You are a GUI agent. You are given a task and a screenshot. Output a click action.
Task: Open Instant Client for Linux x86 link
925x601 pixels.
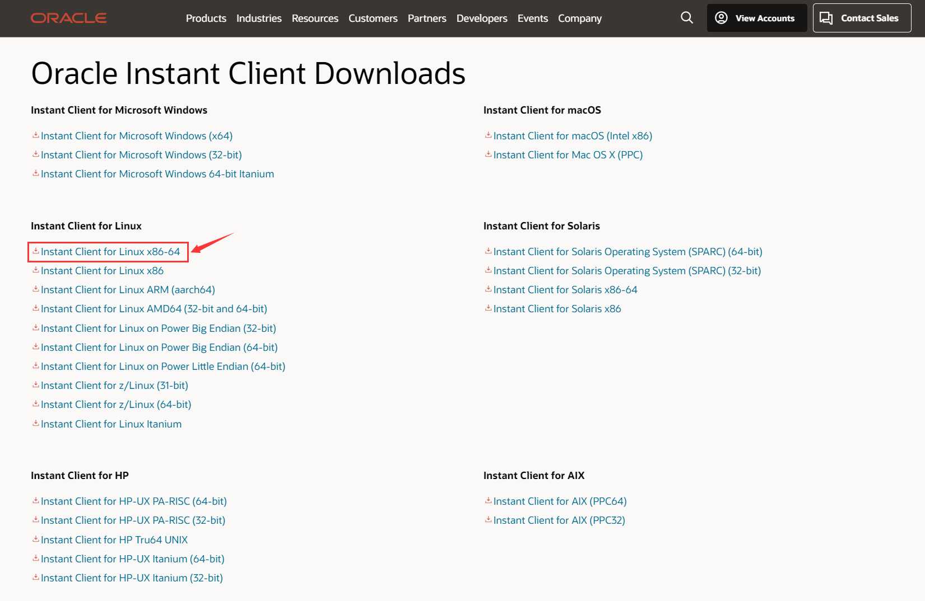pos(102,271)
